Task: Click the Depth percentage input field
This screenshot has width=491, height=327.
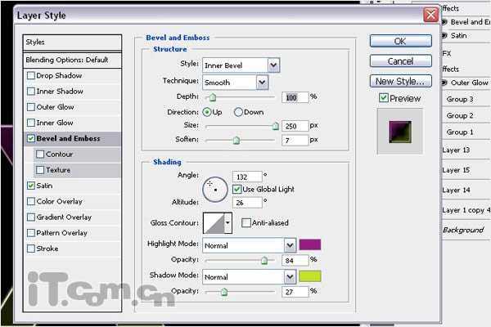Action: click(294, 97)
